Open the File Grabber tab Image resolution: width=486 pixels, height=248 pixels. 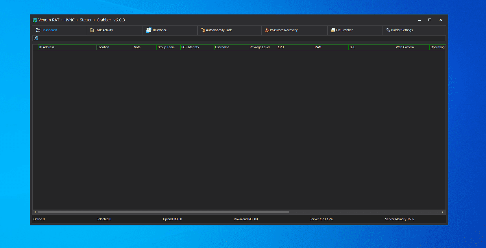tap(355, 30)
